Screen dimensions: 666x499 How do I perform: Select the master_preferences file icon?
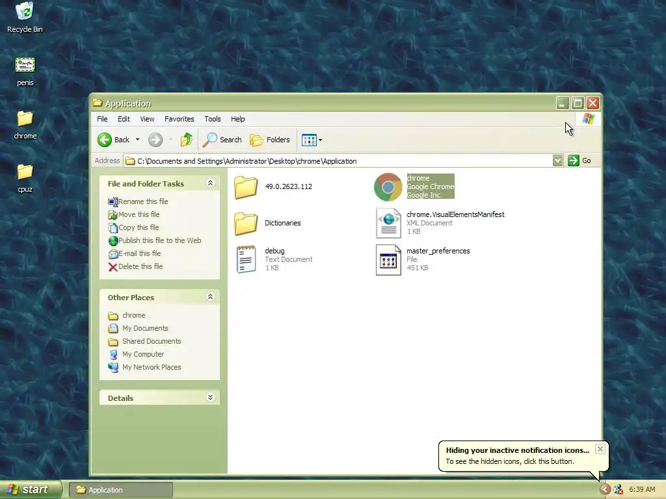coord(388,260)
